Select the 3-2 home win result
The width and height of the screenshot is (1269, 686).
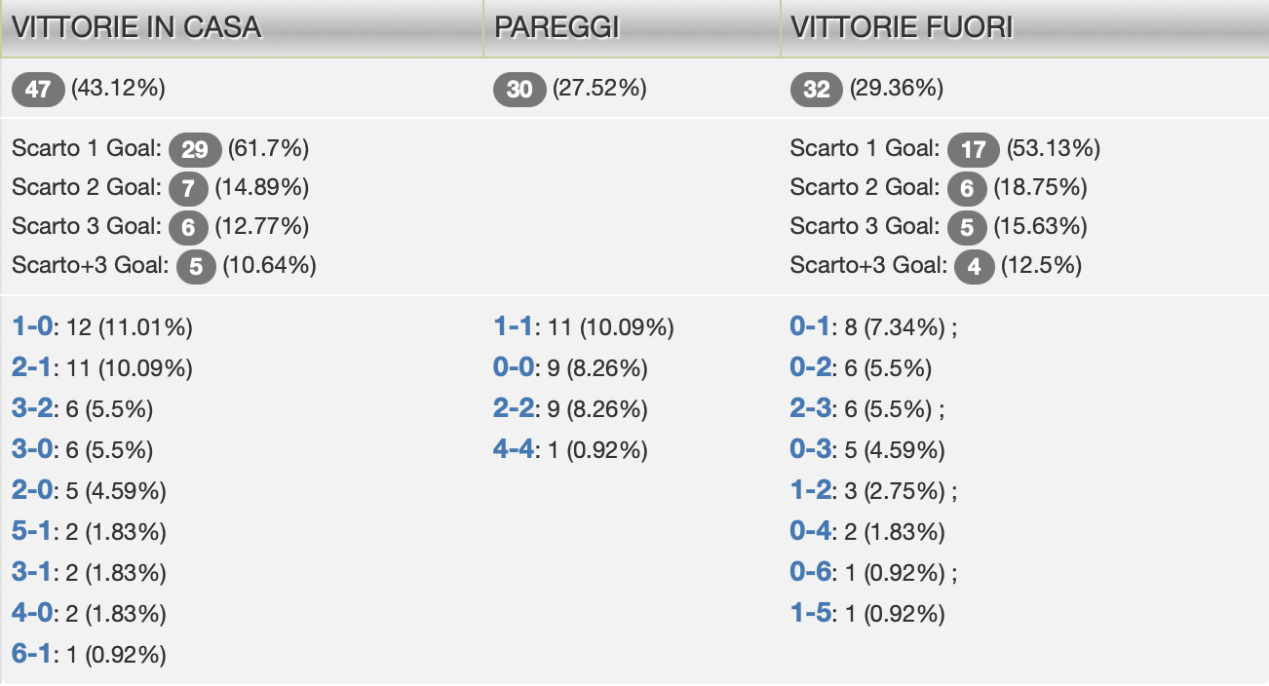31,409
